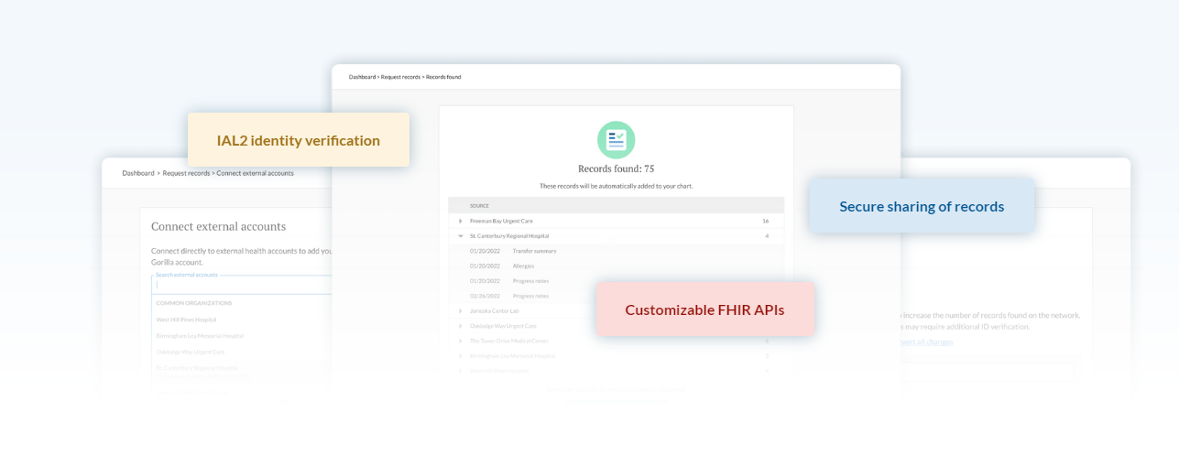Click the count 16 for Freeman Bay
1179x456 pixels.
[766, 221]
